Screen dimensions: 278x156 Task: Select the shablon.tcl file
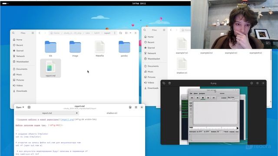[182, 66]
